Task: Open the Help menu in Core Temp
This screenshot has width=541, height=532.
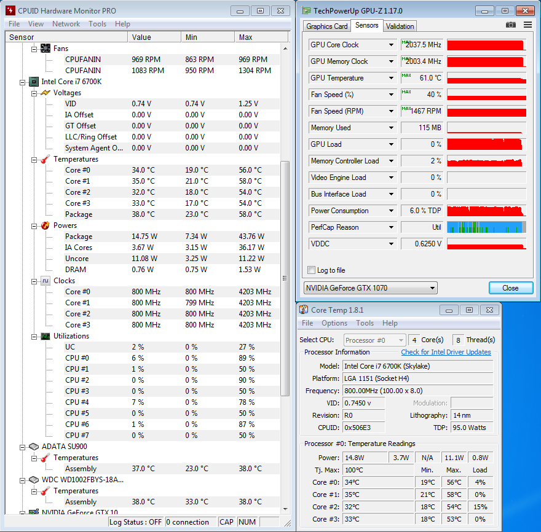Action: tap(390, 323)
